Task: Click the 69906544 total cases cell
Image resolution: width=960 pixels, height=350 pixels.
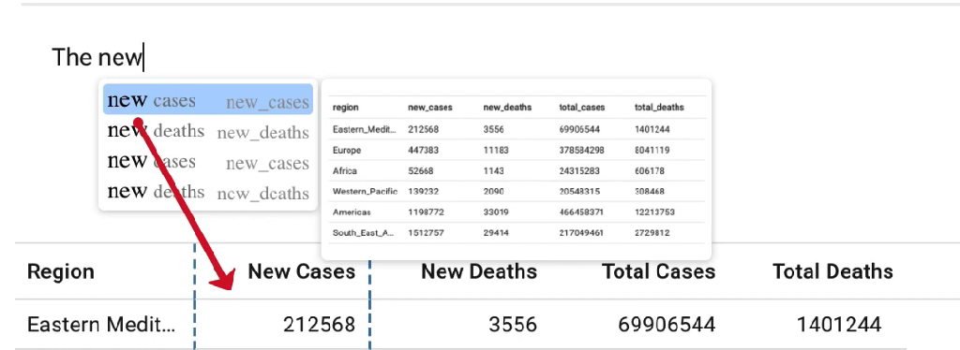Action: [x=667, y=325]
